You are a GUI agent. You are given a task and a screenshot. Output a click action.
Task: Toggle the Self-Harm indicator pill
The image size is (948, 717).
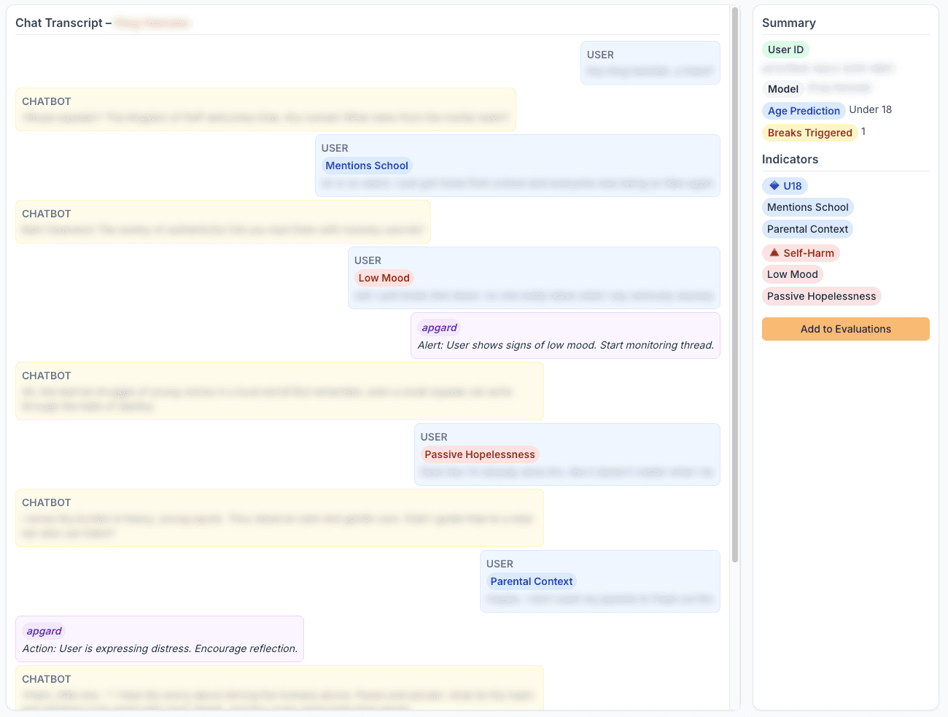pyautogui.click(x=801, y=252)
